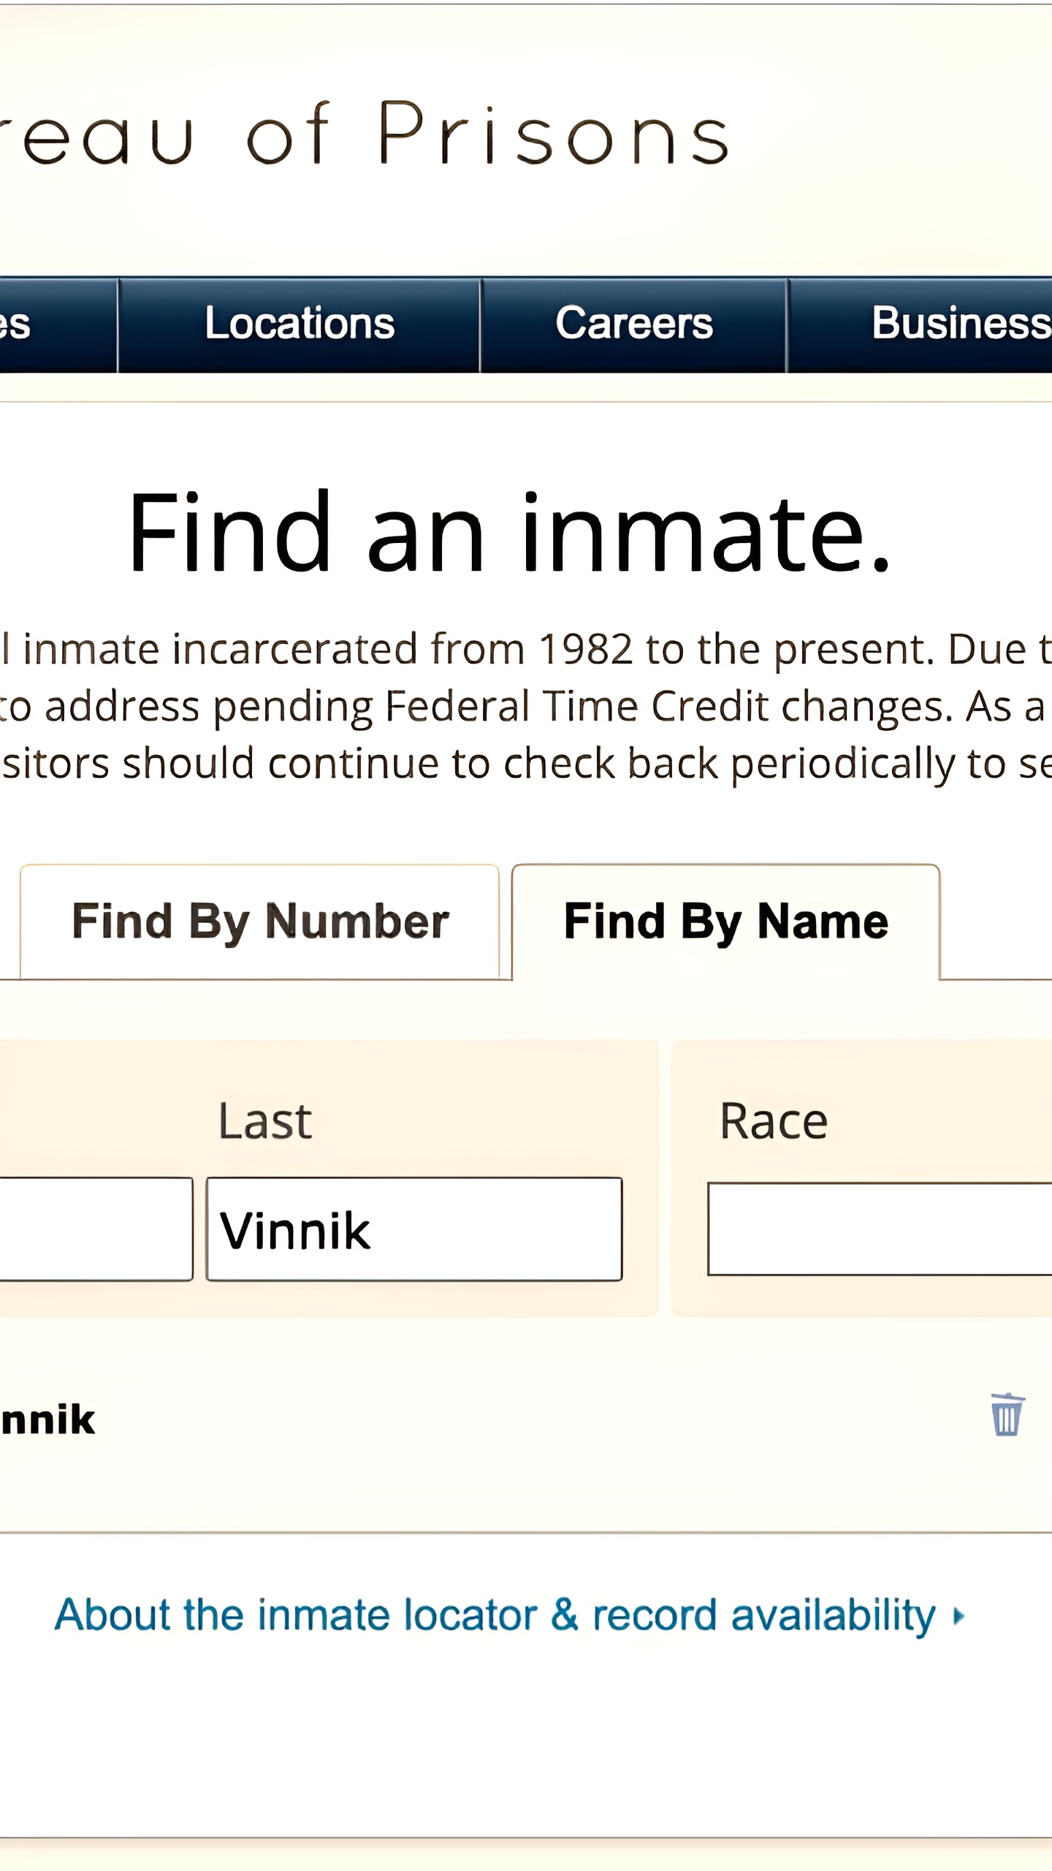Click the Race field label
Viewport: 1052px width, 1871px height.
(774, 1121)
